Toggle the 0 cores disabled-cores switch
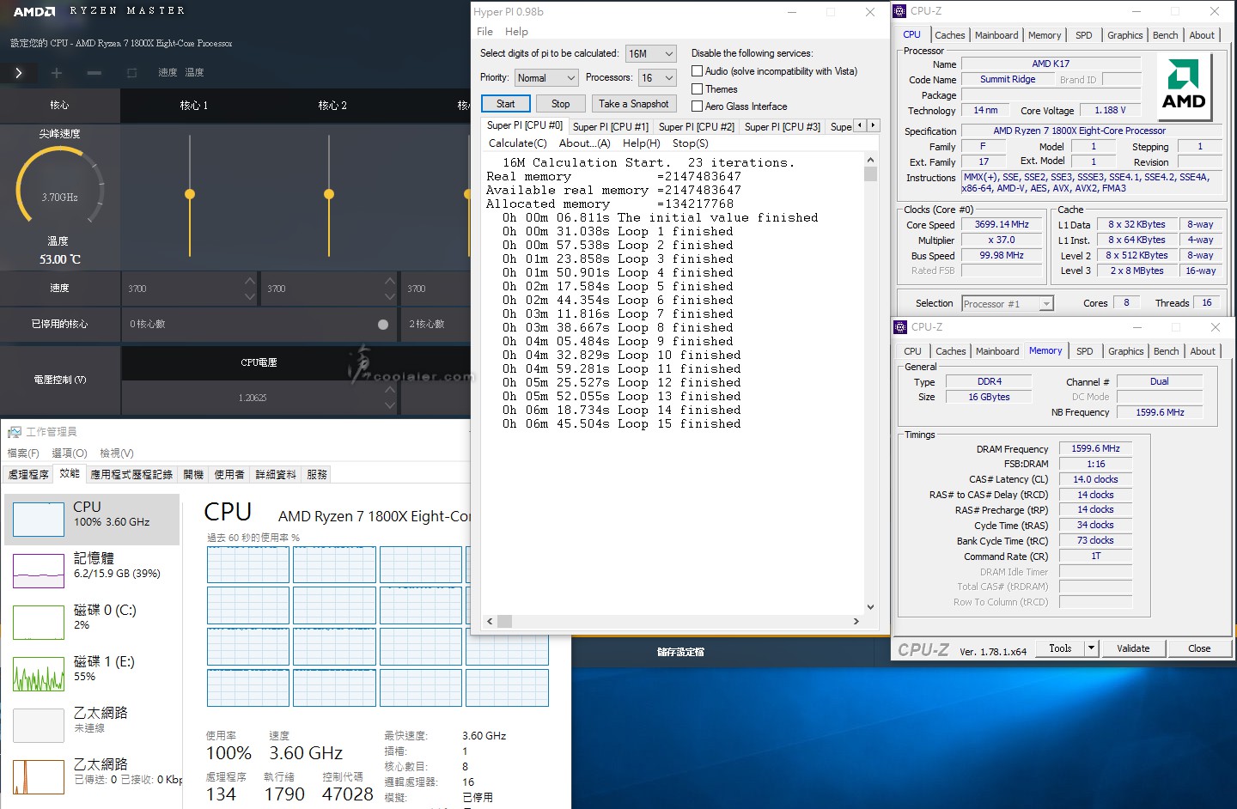This screenshot has height=809, width=1237. (383, 325)
